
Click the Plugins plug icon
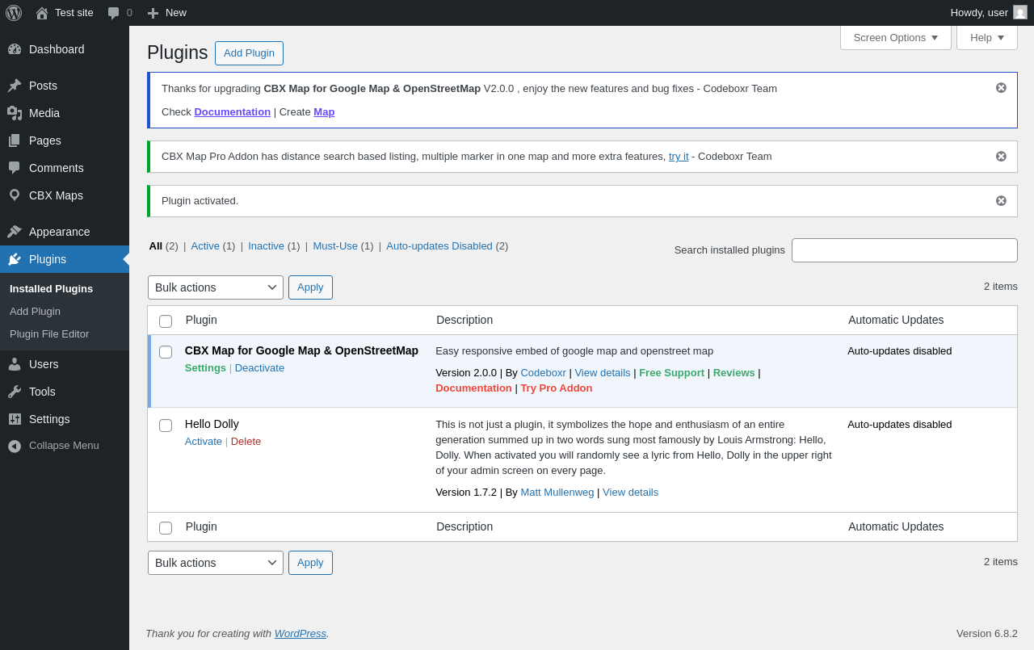tap(15, 259)
